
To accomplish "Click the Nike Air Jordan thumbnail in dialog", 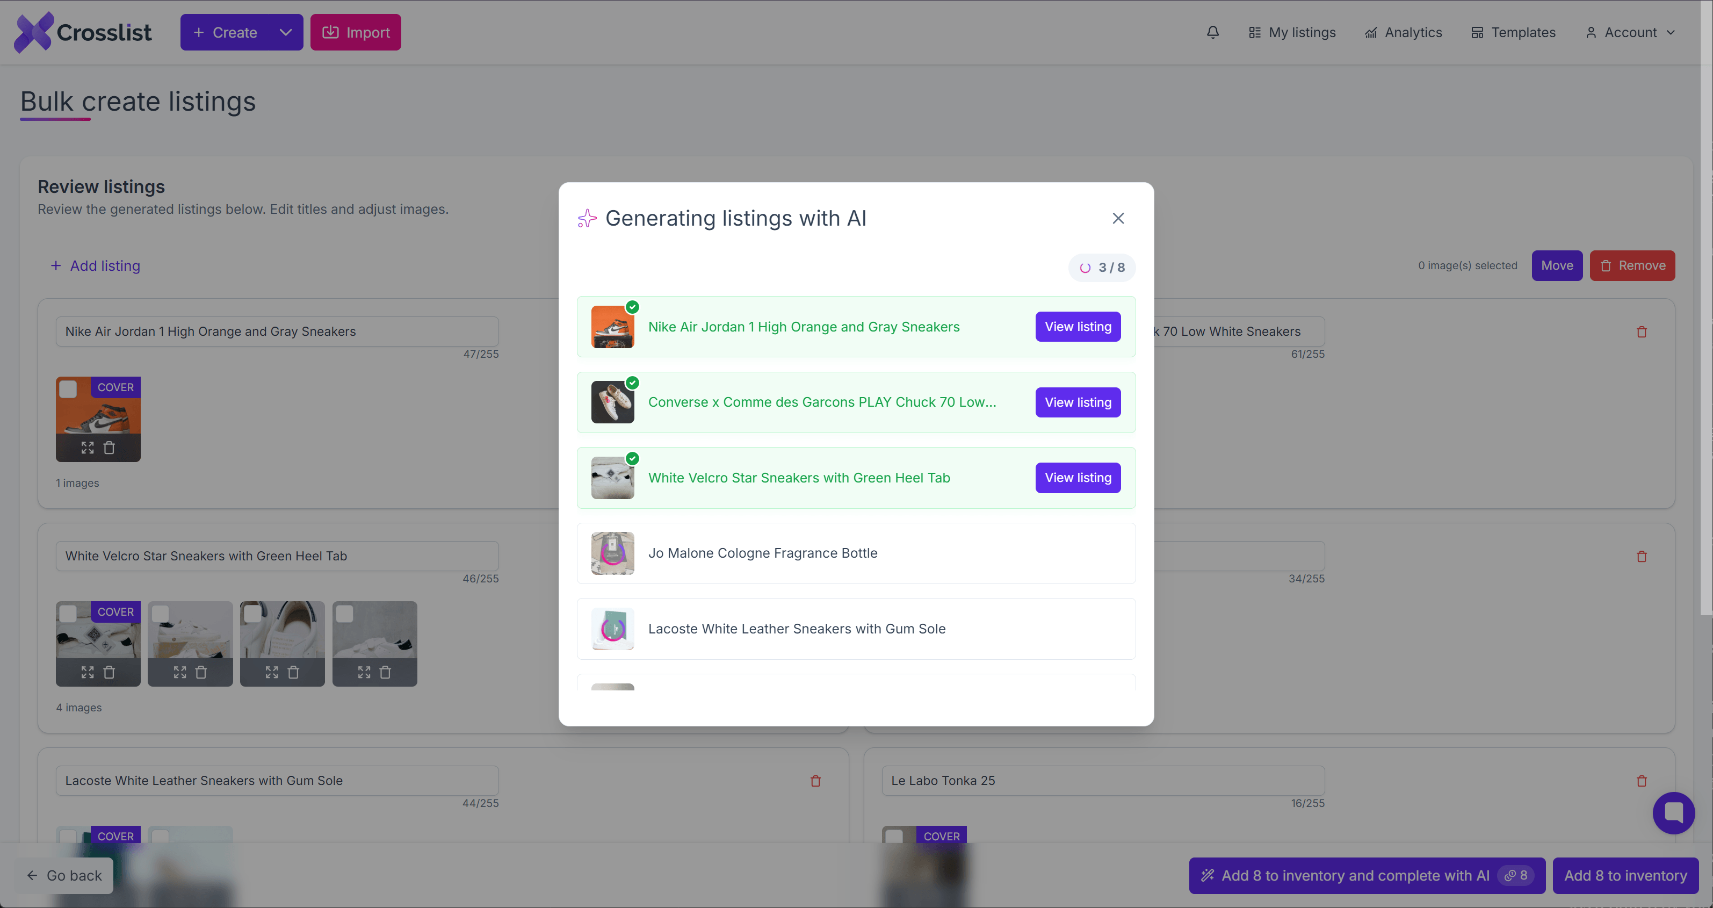I will pos(612,327).
